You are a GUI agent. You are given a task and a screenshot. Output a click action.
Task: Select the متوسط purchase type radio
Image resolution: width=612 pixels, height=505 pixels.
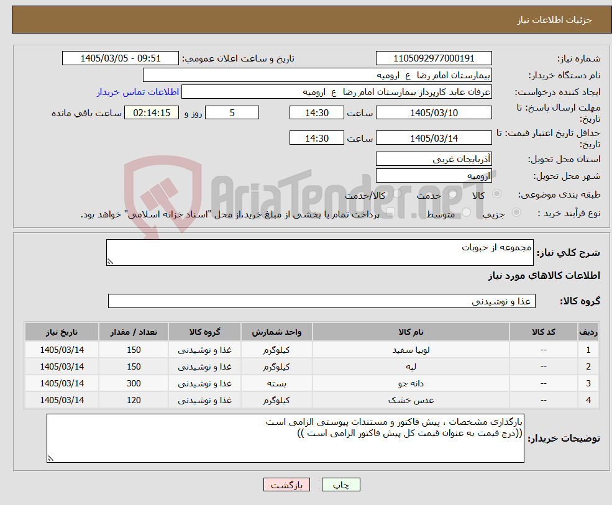(466, 212)
